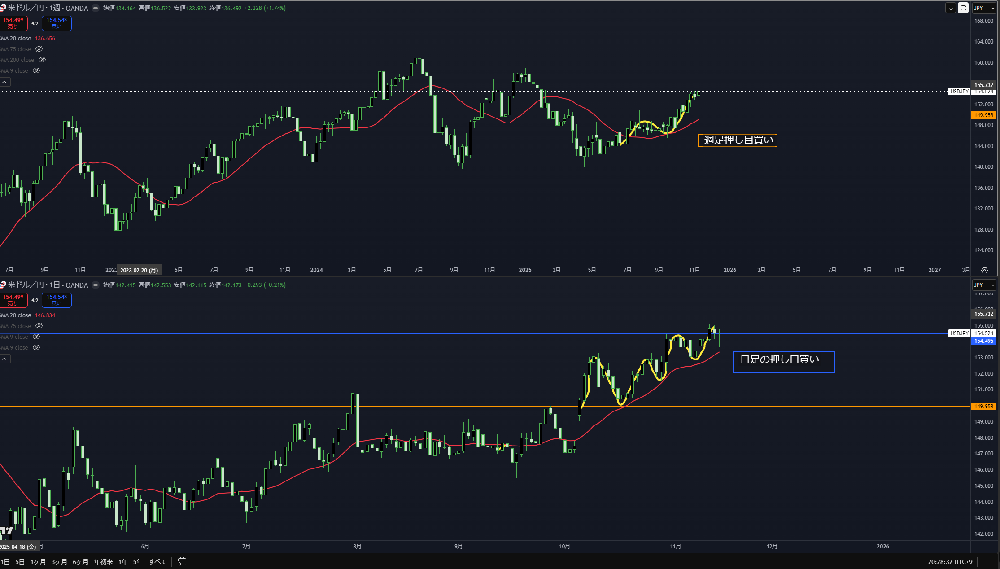Screen dimensions: 1000x569
Task: Click the blue 買い buy button in daily pane
Action: pos(57,300)
